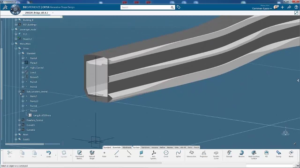
Task: Activate the Fill tool
Action: point(266,154)
